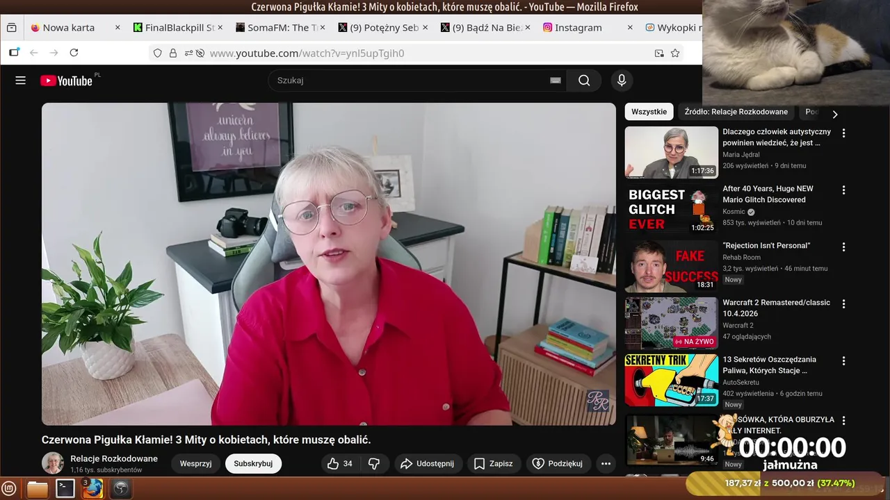Viewport: 890px width, 500px height.
Task: Open the tracking protection shield icon
Action: click(157, 53)
